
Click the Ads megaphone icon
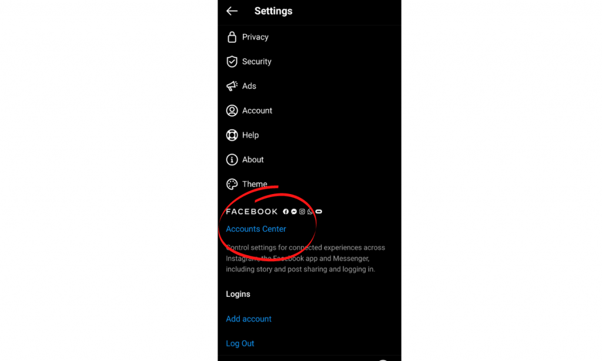232,86
